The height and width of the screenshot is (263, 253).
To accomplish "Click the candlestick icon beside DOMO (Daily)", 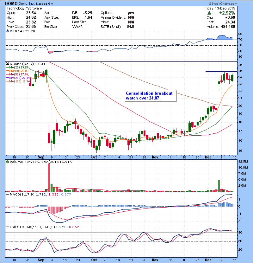I will [8, 64].
